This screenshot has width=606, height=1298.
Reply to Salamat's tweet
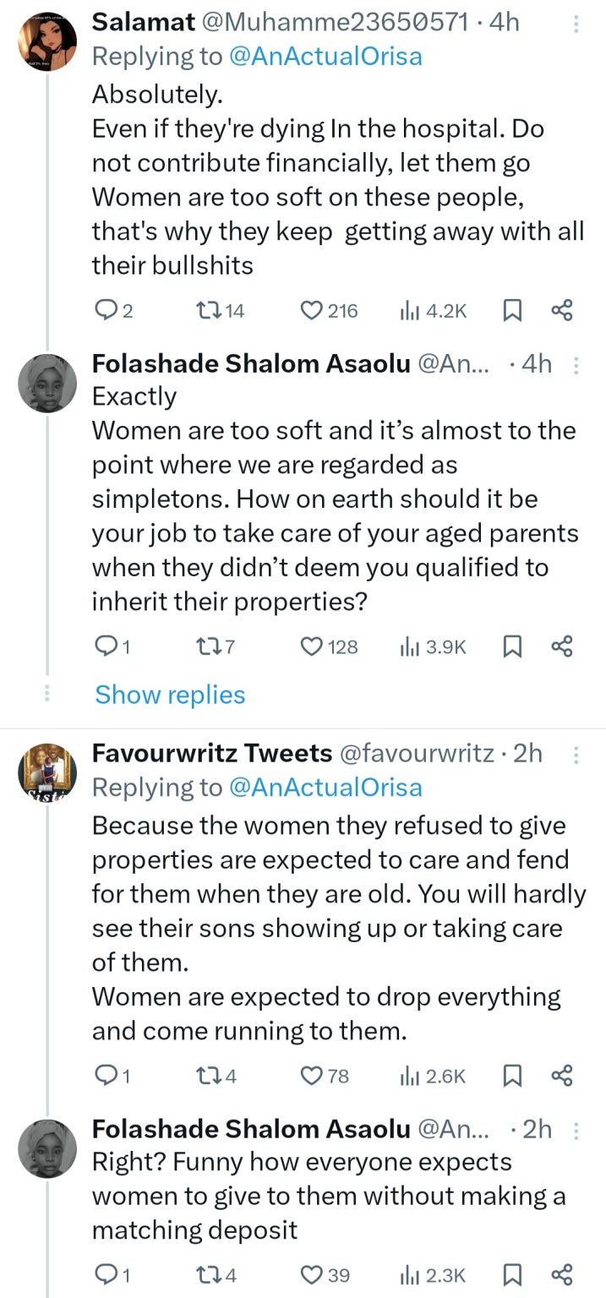(104, 311)
